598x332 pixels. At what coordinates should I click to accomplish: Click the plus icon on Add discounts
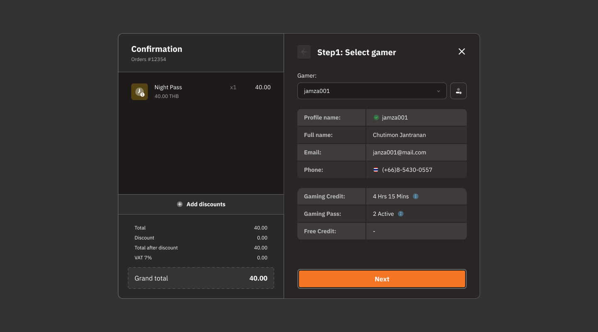pyautogui.click(x=180, y=204)
